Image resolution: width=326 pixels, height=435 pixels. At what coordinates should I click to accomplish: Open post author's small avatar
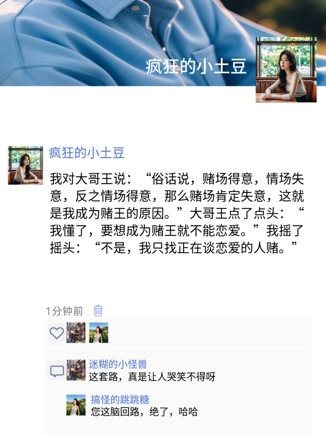(25, 165)
